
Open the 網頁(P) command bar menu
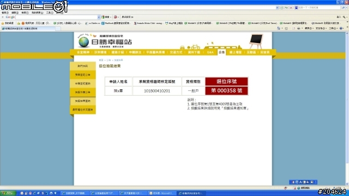coord(309,28)
